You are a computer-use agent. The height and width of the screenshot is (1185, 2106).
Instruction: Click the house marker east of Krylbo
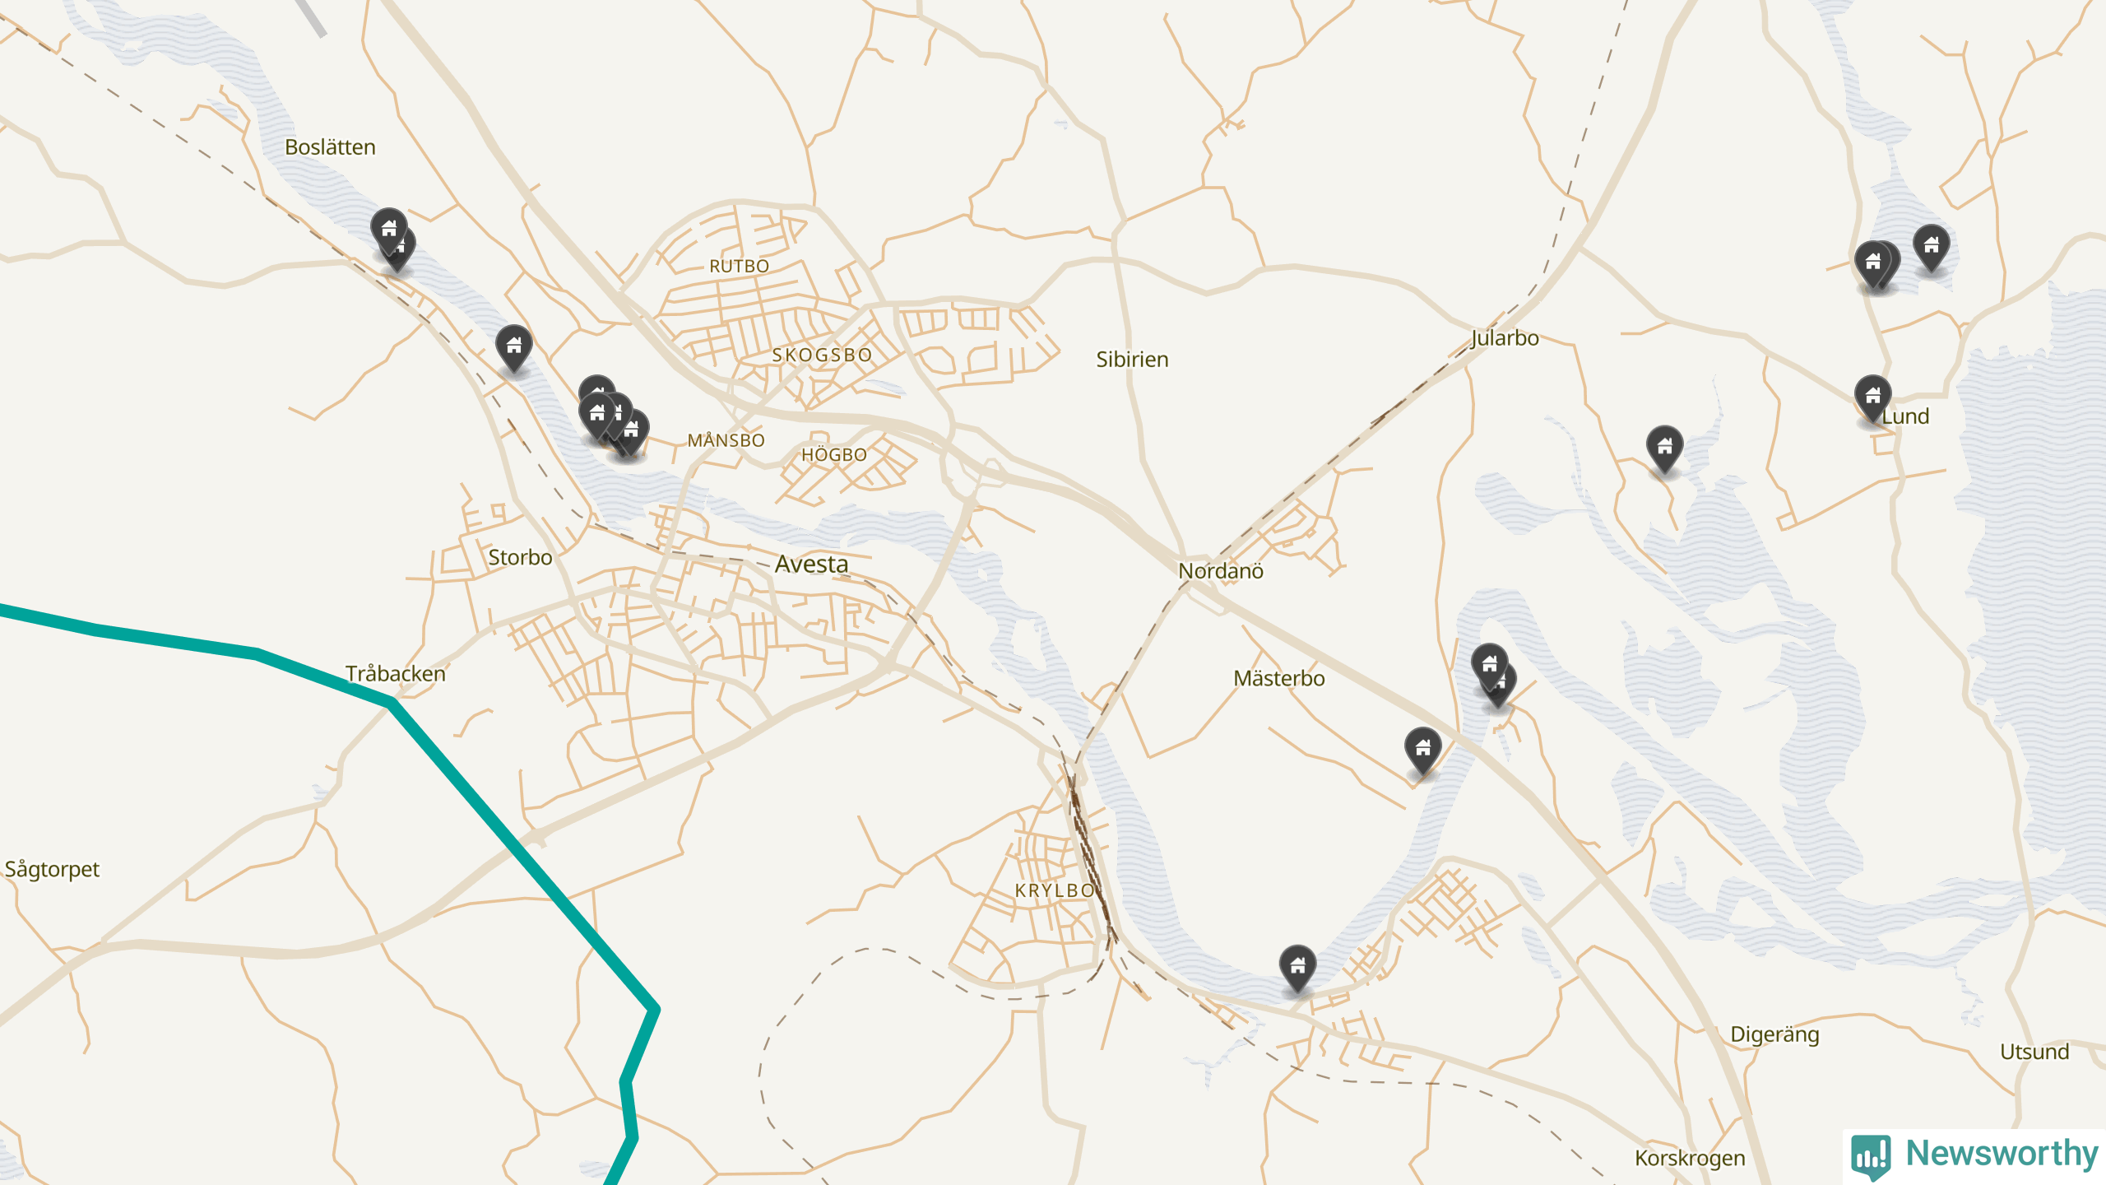tap(1298, 969)
